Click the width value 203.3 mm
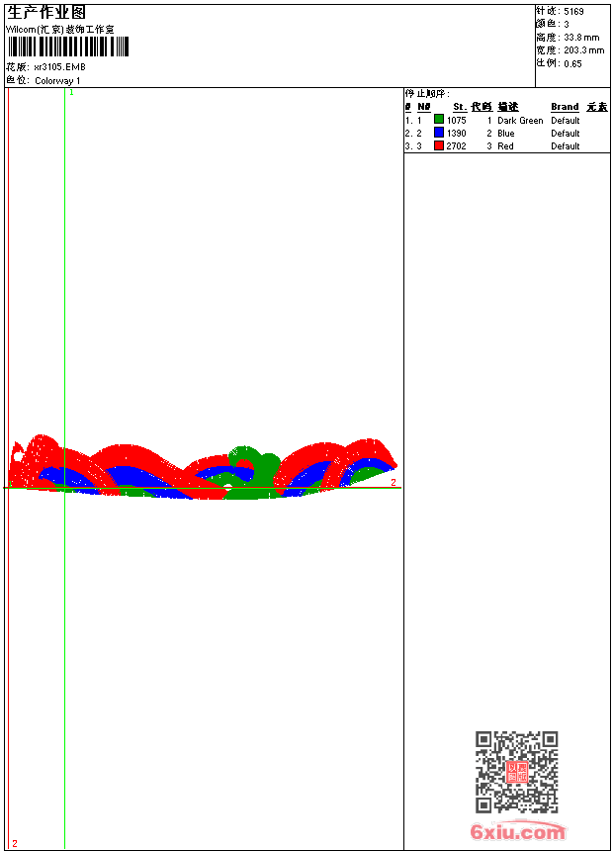 coord(583,50)
